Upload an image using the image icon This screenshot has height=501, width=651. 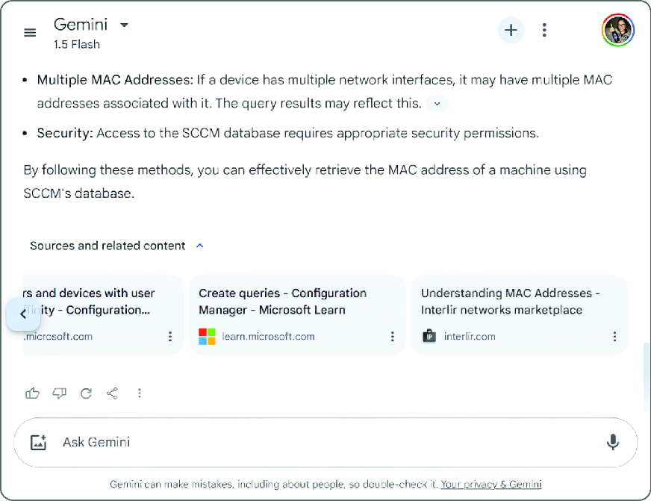pyautogui.click(x=38, y=443)
